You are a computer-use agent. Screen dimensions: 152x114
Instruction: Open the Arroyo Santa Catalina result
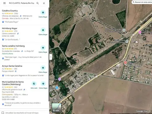point(12,66)
